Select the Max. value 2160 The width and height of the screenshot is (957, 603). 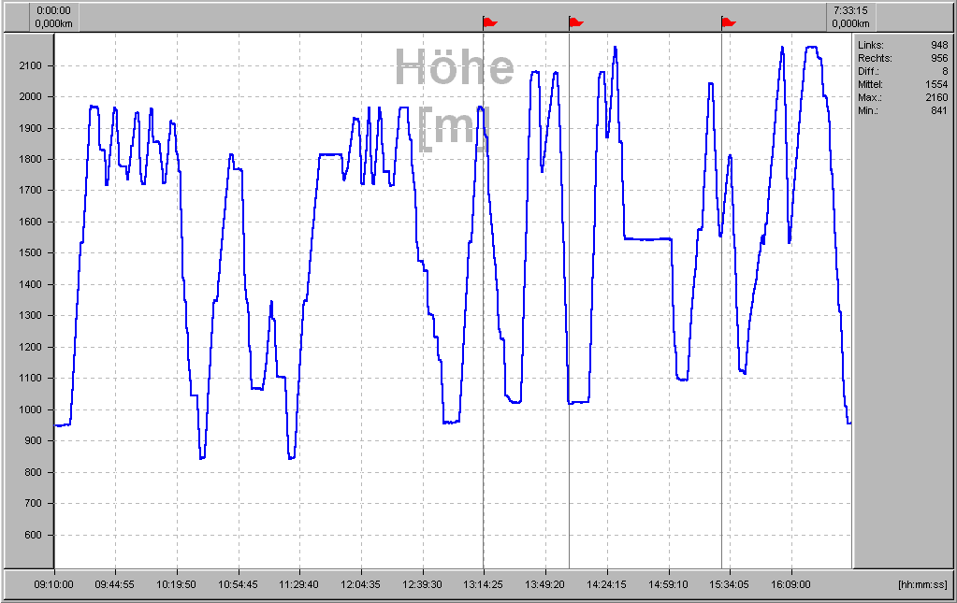click(935, 97)
